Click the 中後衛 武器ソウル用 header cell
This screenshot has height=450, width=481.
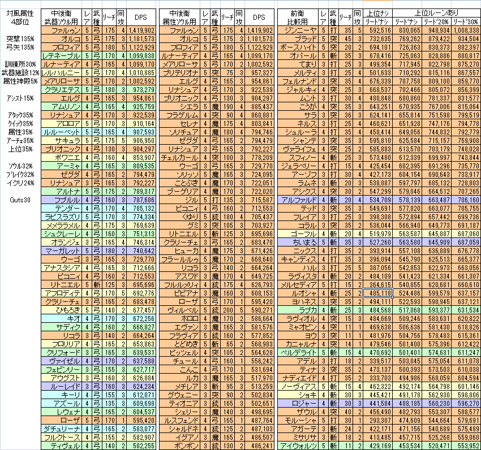pos(61,18)
